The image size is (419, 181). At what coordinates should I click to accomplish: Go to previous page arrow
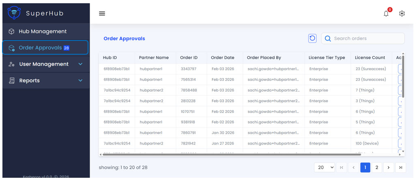click(x=353, y=168)
